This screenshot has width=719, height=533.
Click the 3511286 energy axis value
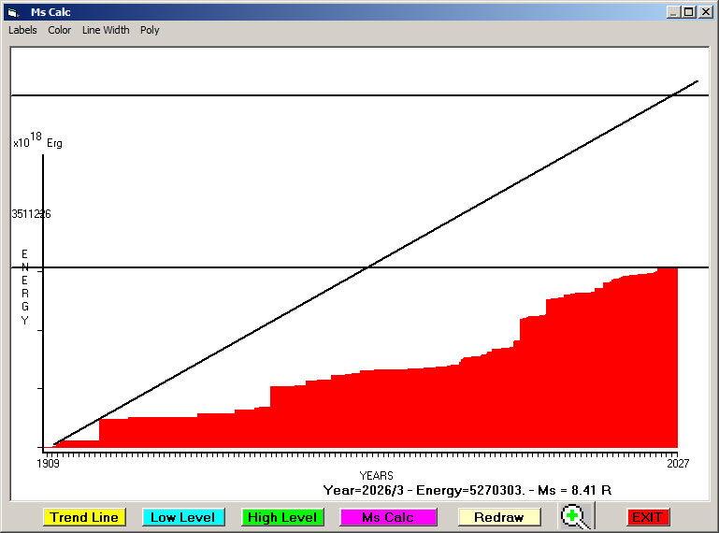click(31, 214)
